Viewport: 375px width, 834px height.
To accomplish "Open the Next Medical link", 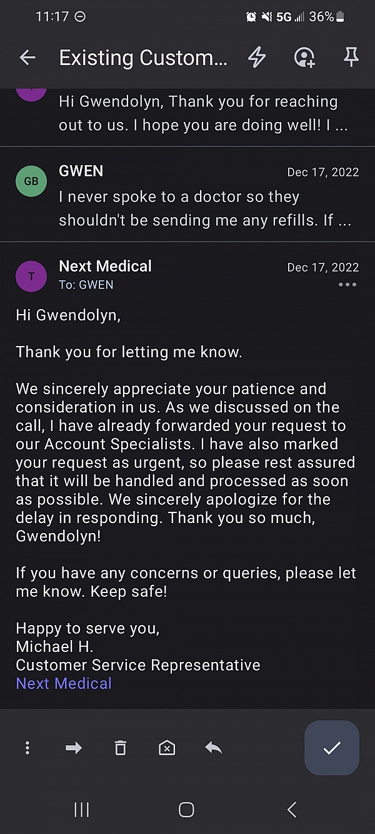I will tap(63, 683).
